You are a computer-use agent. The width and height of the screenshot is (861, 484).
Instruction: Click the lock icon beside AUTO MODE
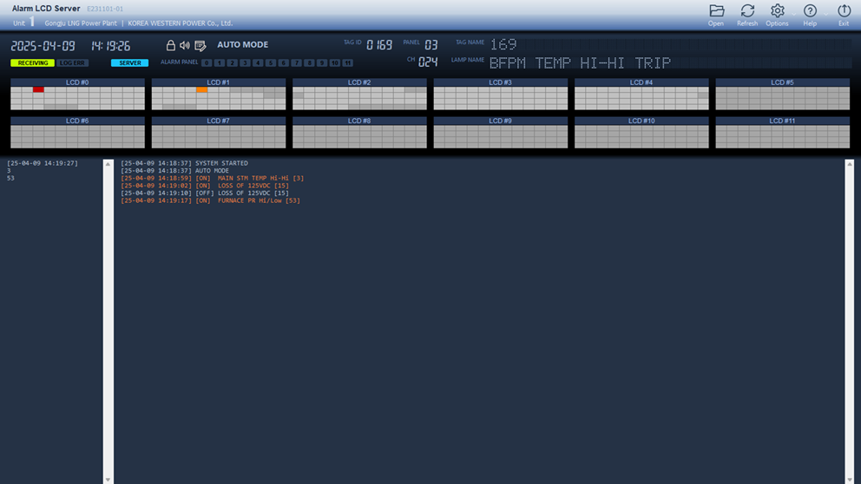click(x=171, y=45)
